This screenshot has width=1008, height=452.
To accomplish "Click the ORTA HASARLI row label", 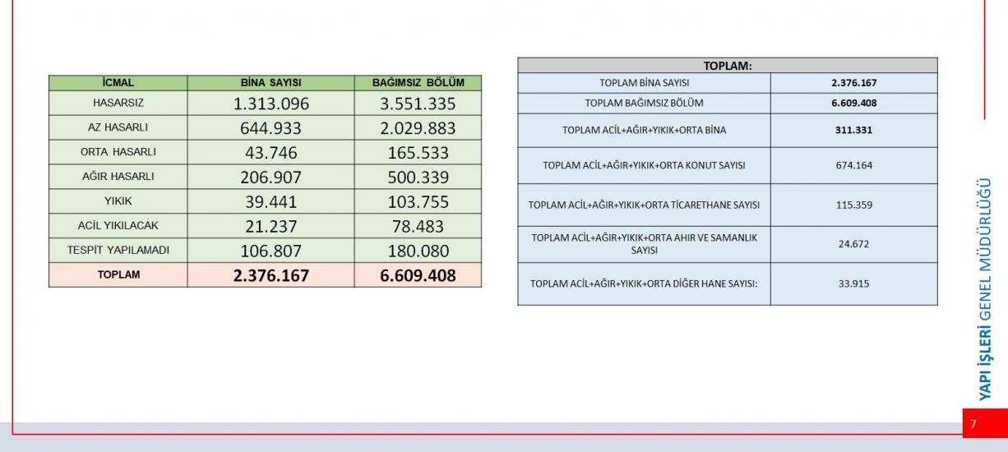I will 118,152.
